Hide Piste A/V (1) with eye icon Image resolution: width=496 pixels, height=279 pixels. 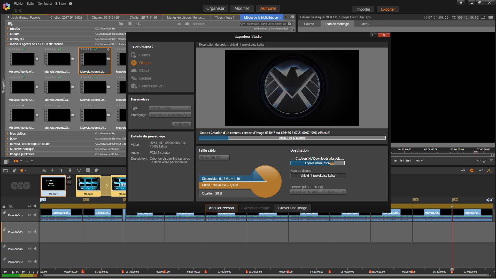(x=29, y=215)
